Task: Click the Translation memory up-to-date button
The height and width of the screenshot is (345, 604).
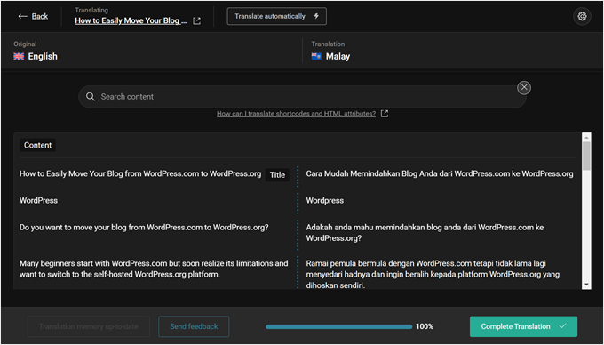Action: (89, 326)
